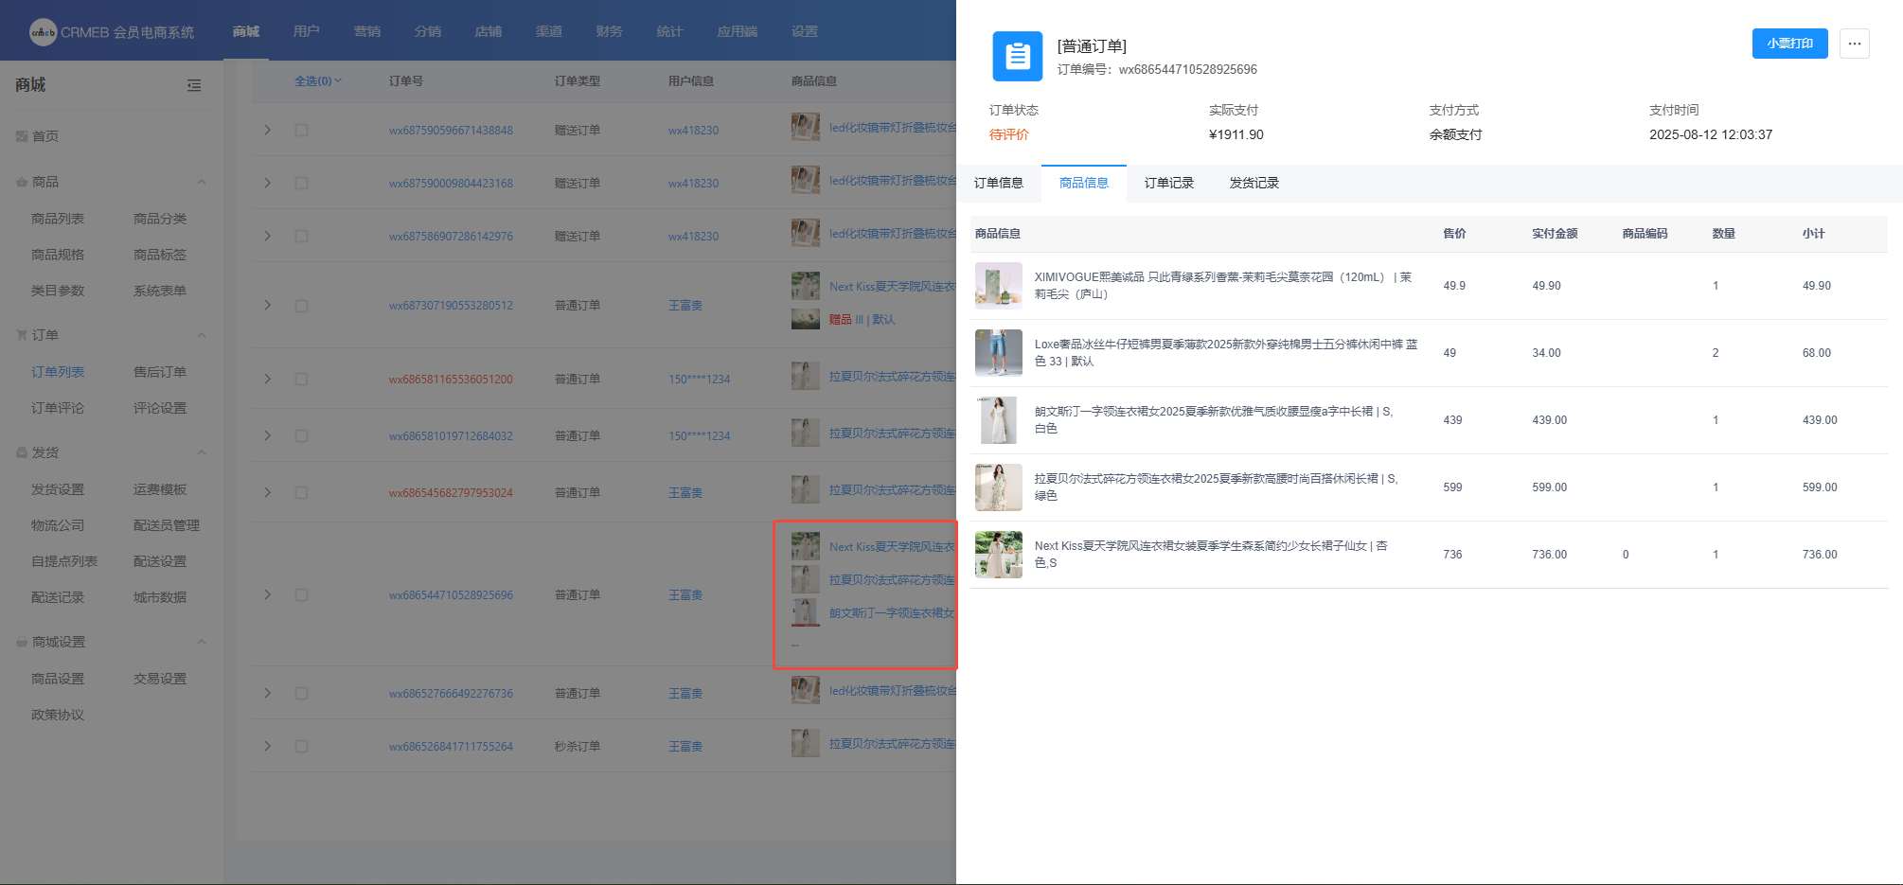Click the 首页 home icon in sidebar

pos(22,136)
